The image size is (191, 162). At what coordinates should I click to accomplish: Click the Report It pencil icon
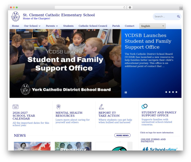101,107
